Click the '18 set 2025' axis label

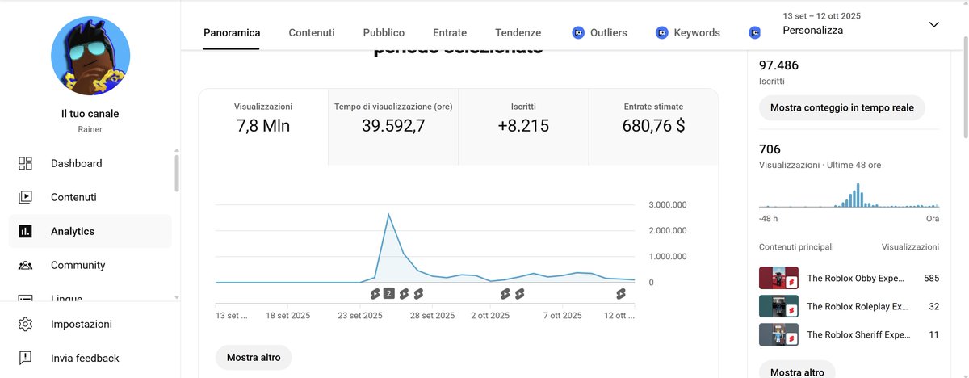pos(288,316)
